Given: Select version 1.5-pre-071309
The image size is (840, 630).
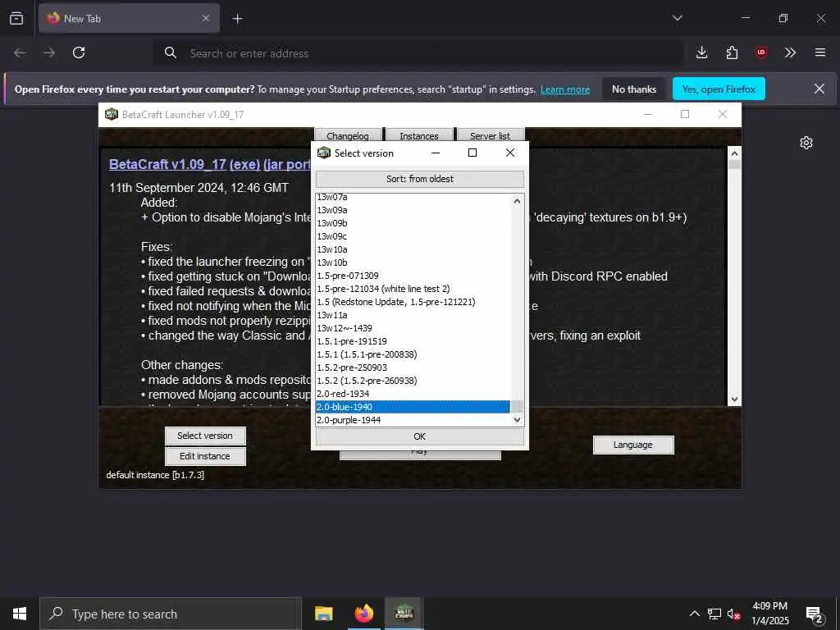Looking at the screenshot, I should pos(413,276).
